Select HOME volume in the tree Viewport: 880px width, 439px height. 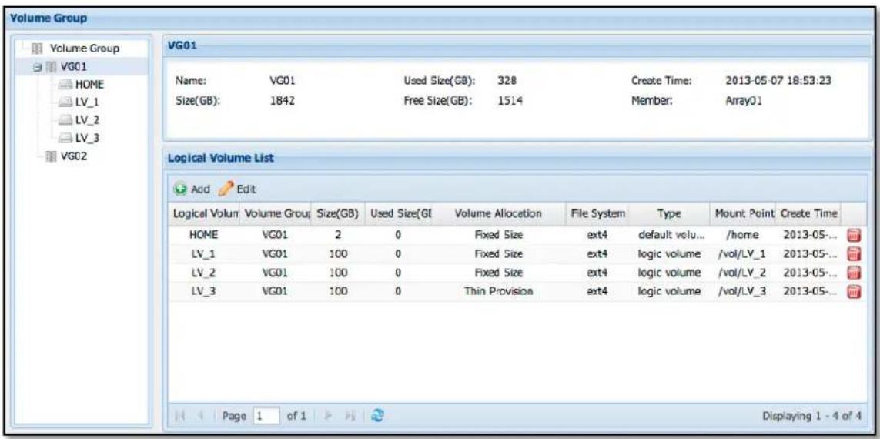[x=89, y=84]
